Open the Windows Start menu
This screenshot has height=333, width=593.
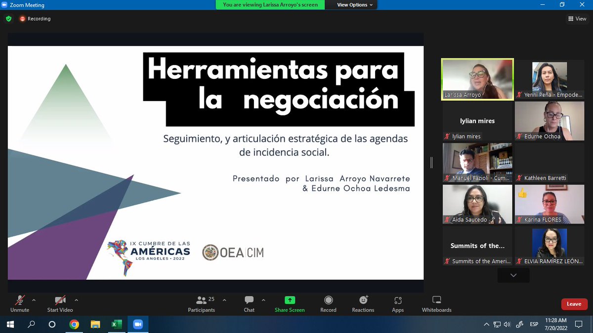(10, 324)
